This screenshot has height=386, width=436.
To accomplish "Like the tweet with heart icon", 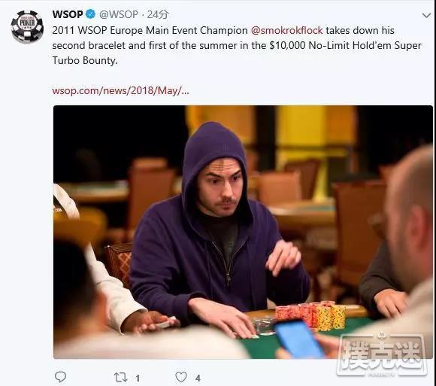I will click(x=181, y=377).
